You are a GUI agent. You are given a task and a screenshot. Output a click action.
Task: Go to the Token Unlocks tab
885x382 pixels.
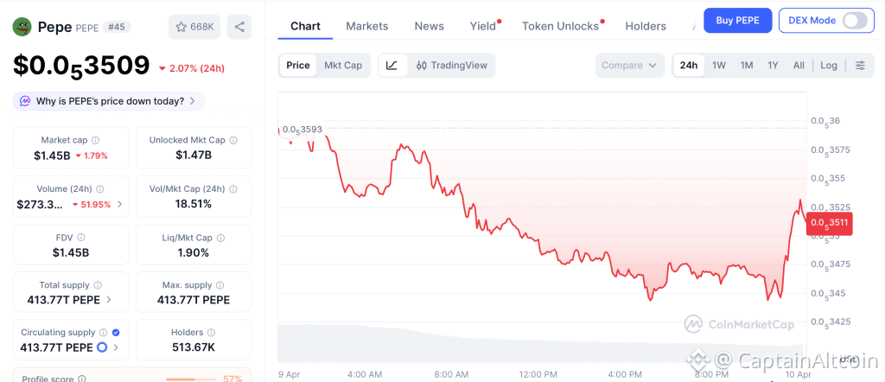pyautogui.click(x=560, y=26)
